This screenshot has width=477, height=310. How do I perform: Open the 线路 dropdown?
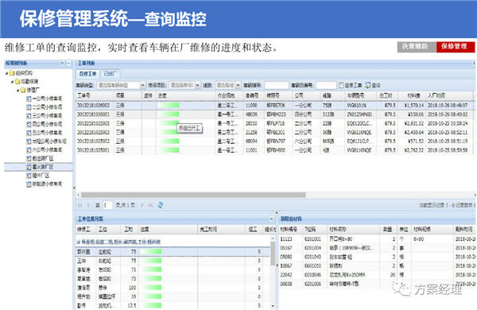point(238,86)
